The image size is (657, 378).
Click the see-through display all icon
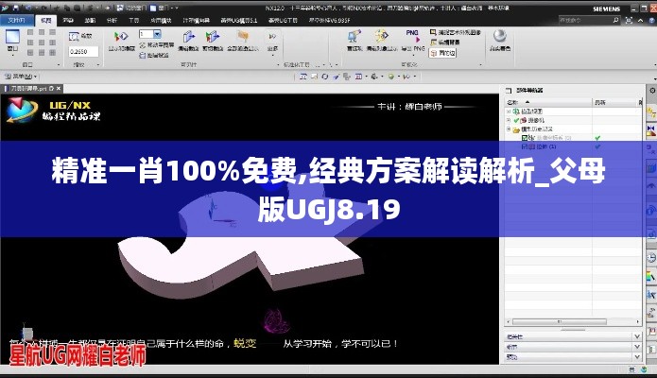[243, 37]
